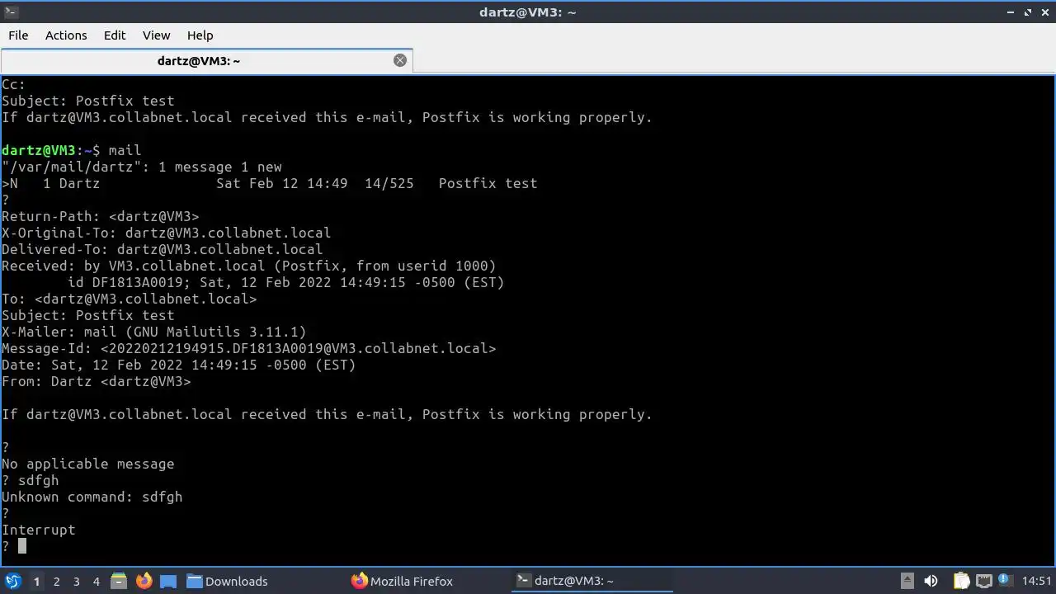Click the 14:51 panel clock
Viewport: 1056px width, 594px height.
click(1037, 581)
